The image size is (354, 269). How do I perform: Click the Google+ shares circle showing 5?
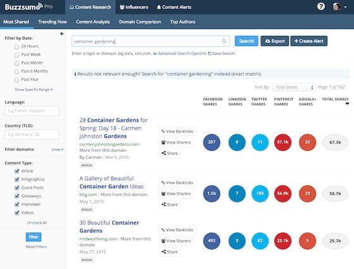[307, 241]
